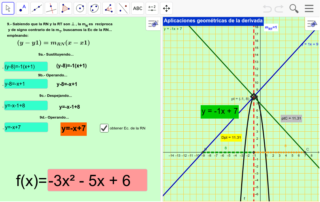
Task: Click the 9c.- Despejando... heading
Action: (x=56, y=96)
